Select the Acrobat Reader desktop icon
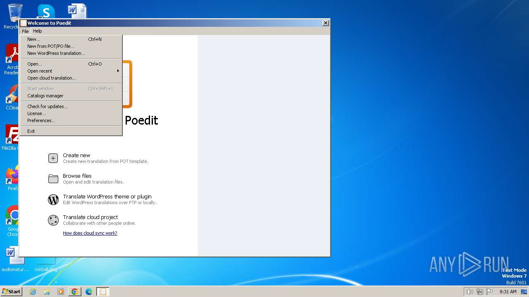529x297 pixels. click(12, 59)
